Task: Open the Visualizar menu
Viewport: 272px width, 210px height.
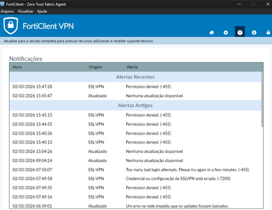Action: pos(26,11)
